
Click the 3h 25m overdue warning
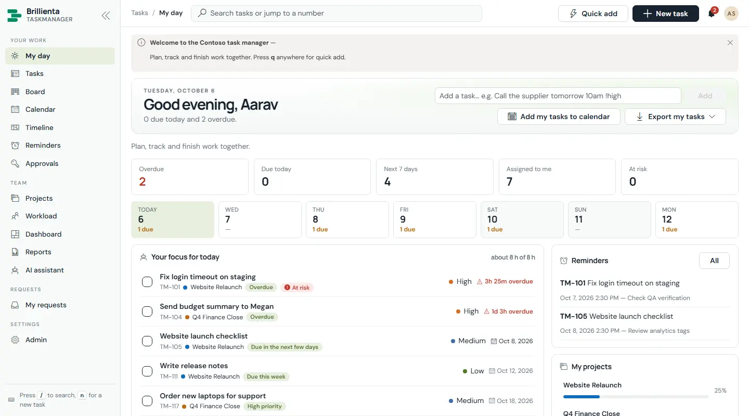(505, 281)
